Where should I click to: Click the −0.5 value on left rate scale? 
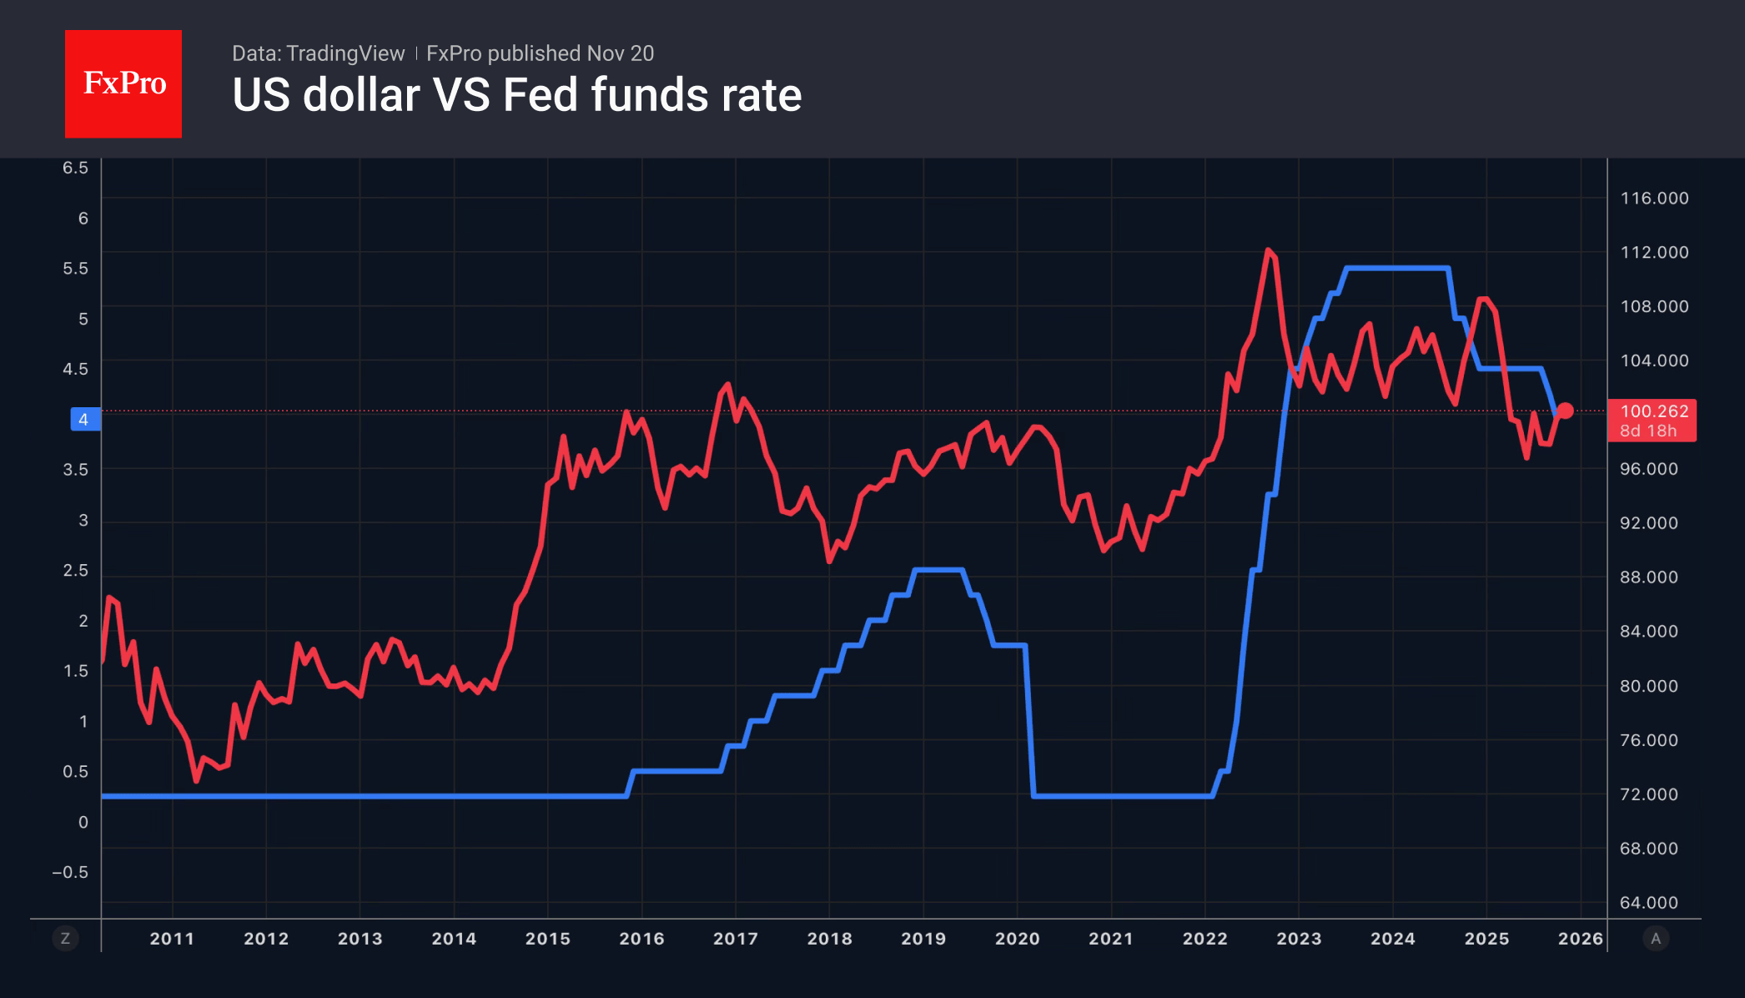70,873
